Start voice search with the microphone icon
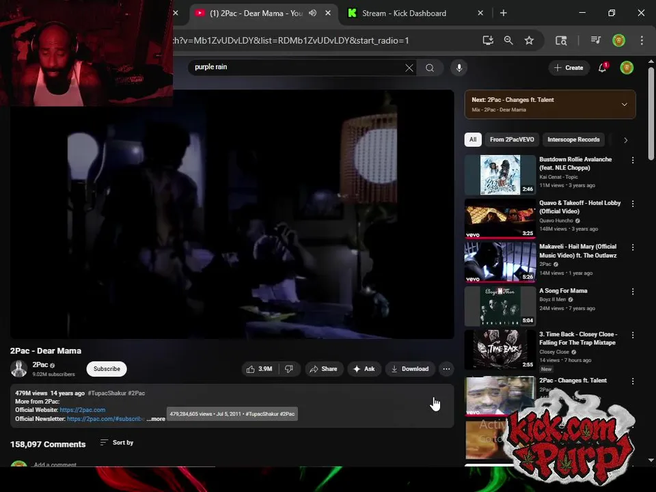 click(x=459, y=68)
